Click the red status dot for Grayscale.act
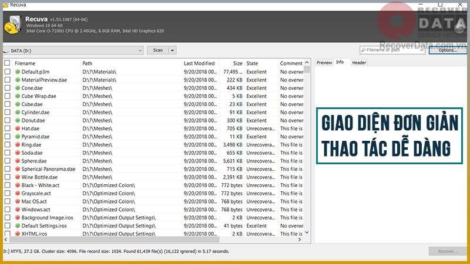Image resolution: width=470 pixels, height=264 pixels. click(x=18, y=193)
